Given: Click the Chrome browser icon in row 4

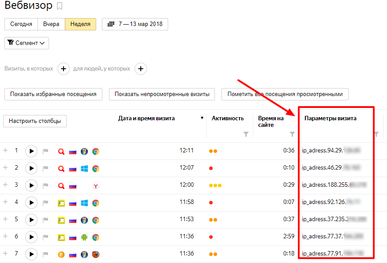Looking at the screenshot, I should tap(95, 202).
